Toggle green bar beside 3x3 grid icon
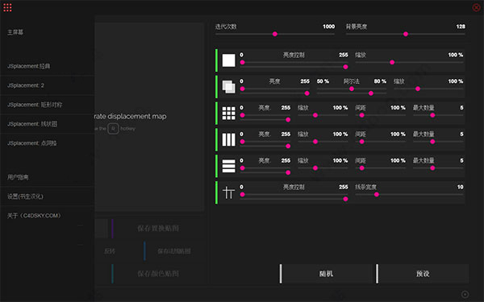This screenshot has width=484, height=302. (216, 113)
